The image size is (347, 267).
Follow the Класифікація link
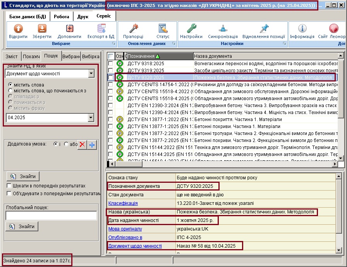tap(123, 203)
